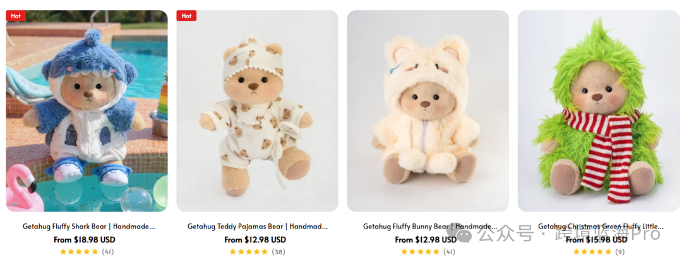
Task: View the 41 reviews for Shark Bear
Action: point(107,251)
